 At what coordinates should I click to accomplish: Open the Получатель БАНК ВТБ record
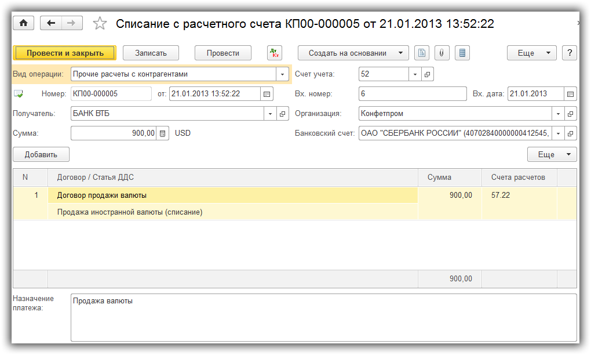pyautogui.click(x=283, y=113)
